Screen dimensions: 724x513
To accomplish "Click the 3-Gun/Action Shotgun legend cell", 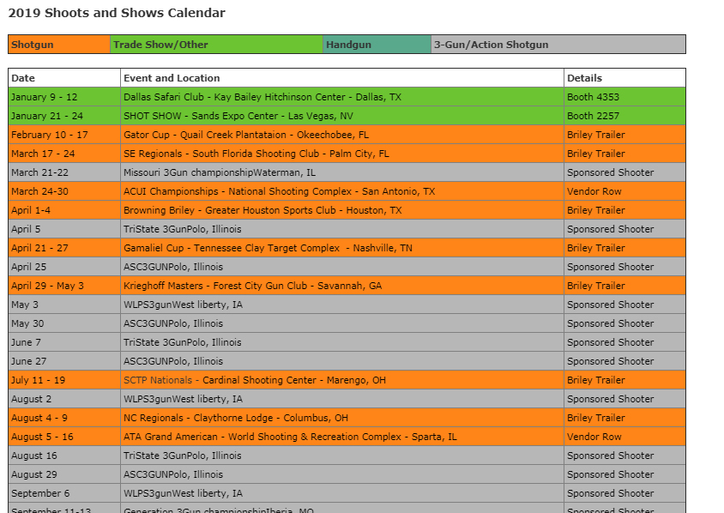I will 558,45.
